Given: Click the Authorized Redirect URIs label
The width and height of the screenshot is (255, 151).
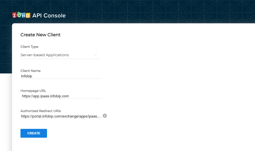Looking at the screenshot, I should coord(41,111).
